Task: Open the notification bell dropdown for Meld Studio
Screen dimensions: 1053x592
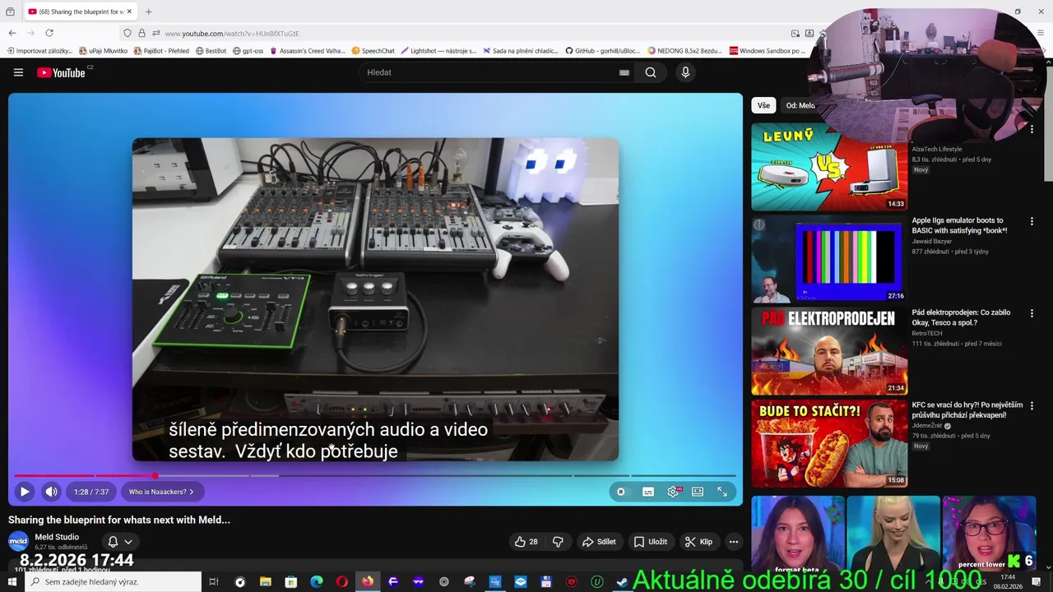Action: pyautogui.click(x=120, y=542)
